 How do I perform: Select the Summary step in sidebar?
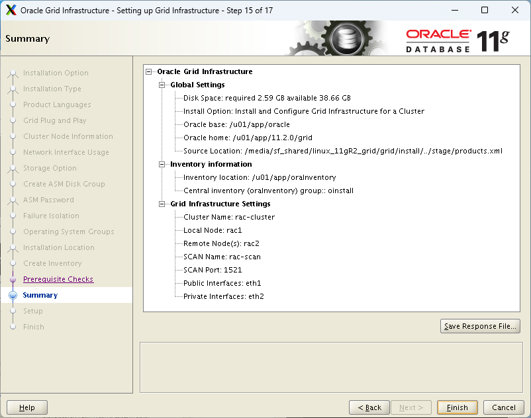[x=40, y=295]
